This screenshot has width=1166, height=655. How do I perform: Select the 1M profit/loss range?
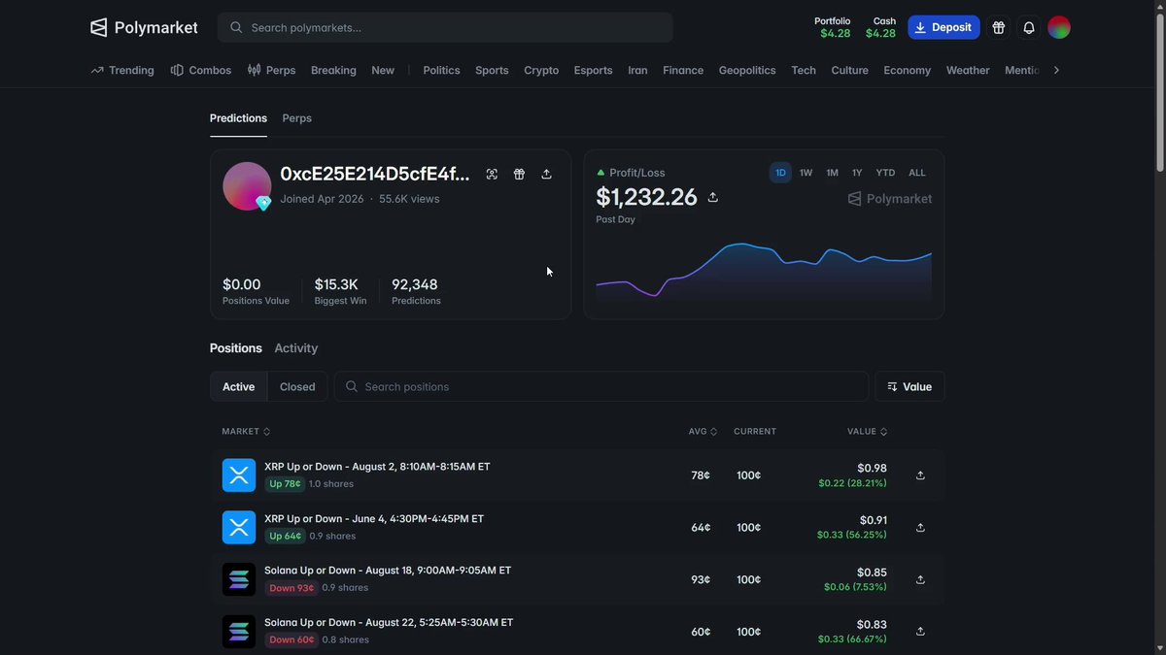point(832,173)
